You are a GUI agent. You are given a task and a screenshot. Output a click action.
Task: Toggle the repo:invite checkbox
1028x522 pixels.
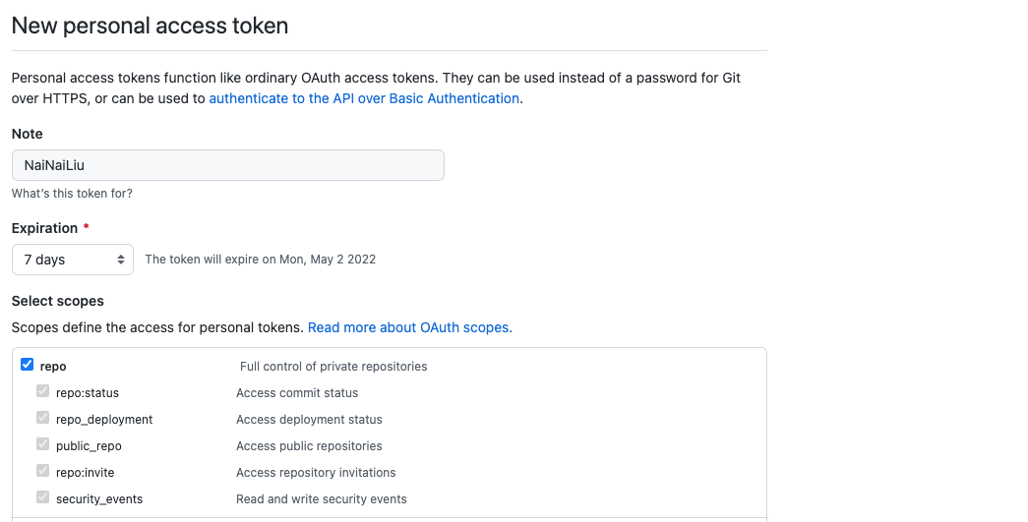pyautogui.click(x=43, y=472)
